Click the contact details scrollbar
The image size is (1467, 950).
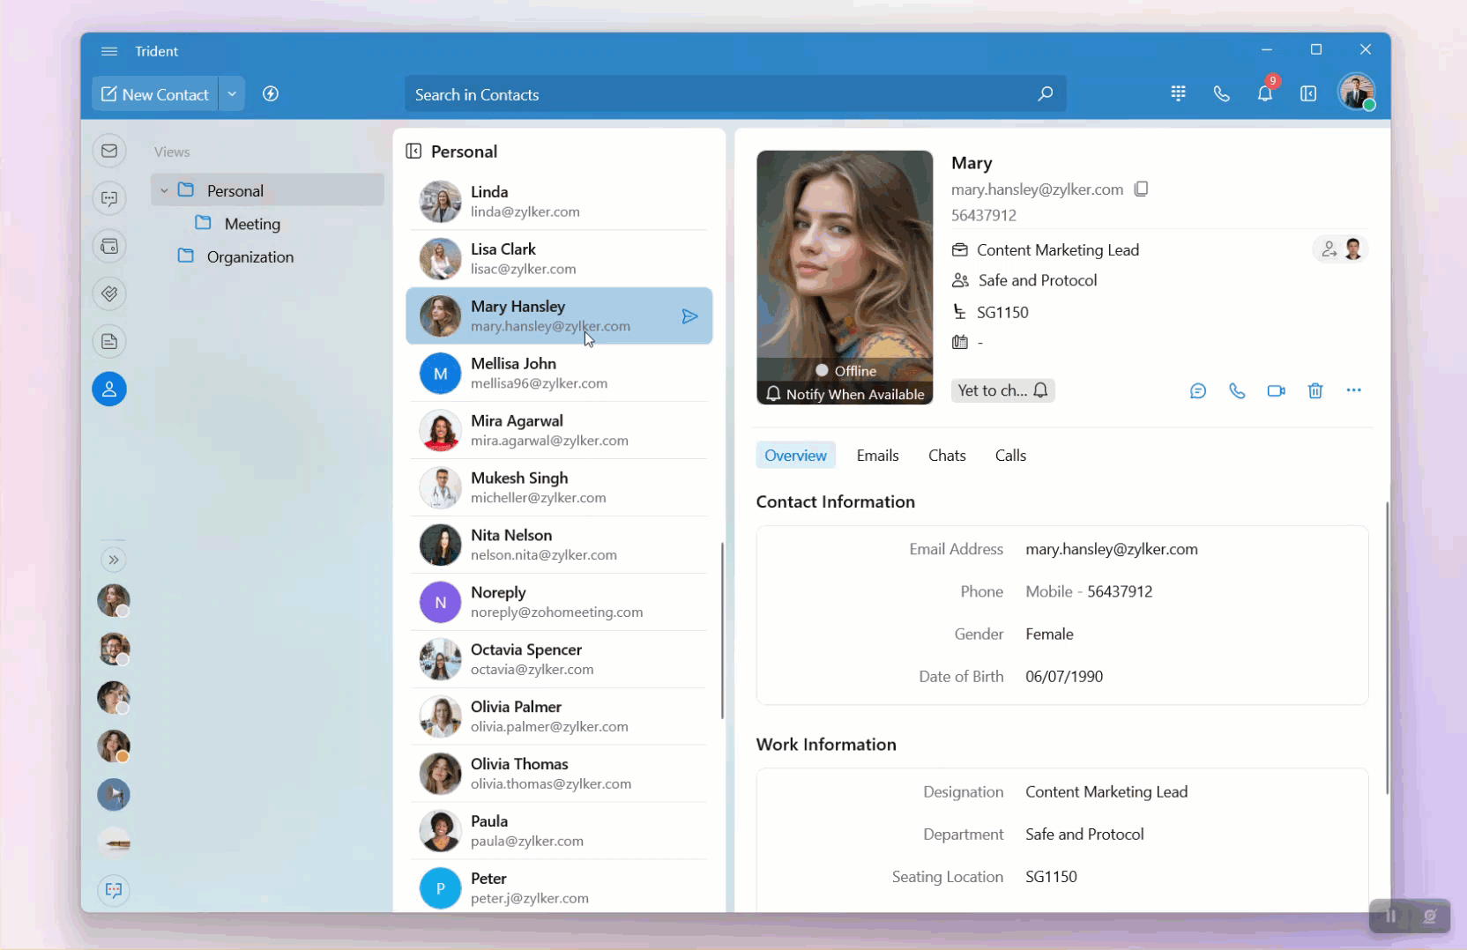1387,648
